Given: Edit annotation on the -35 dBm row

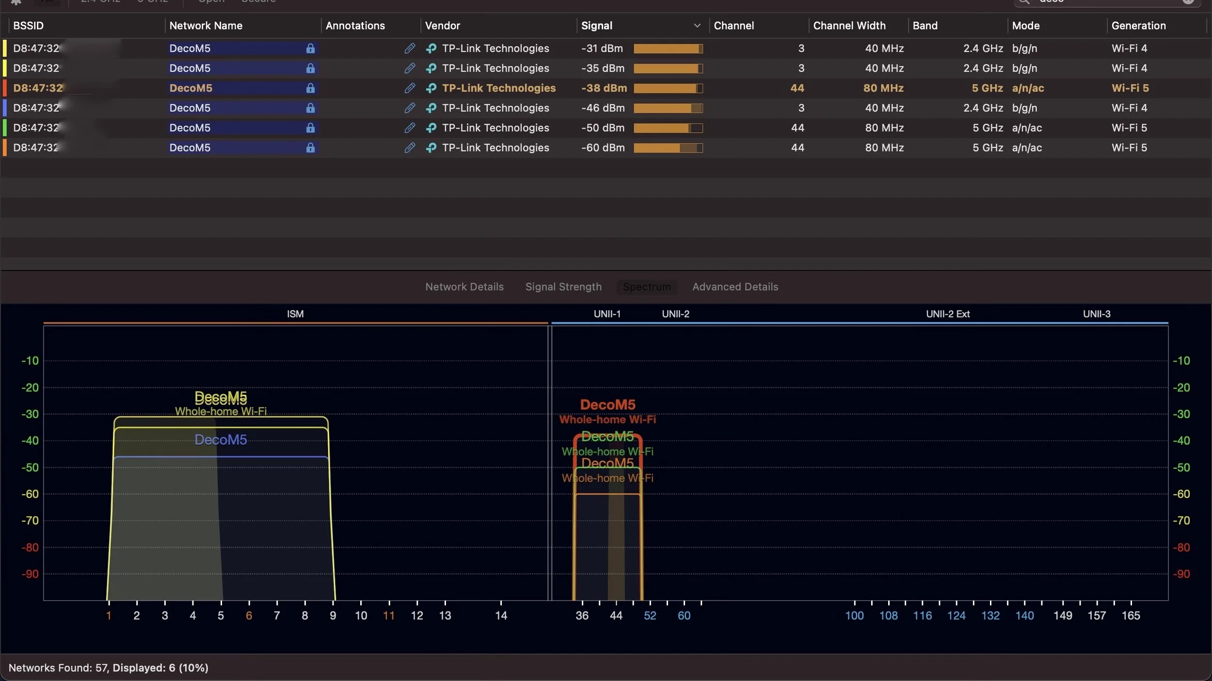Looking at the screenshot, I should (x=410, y=68).
